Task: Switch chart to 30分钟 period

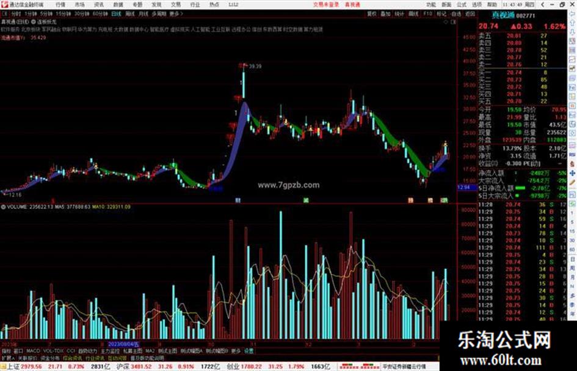Action: point(81,13)
